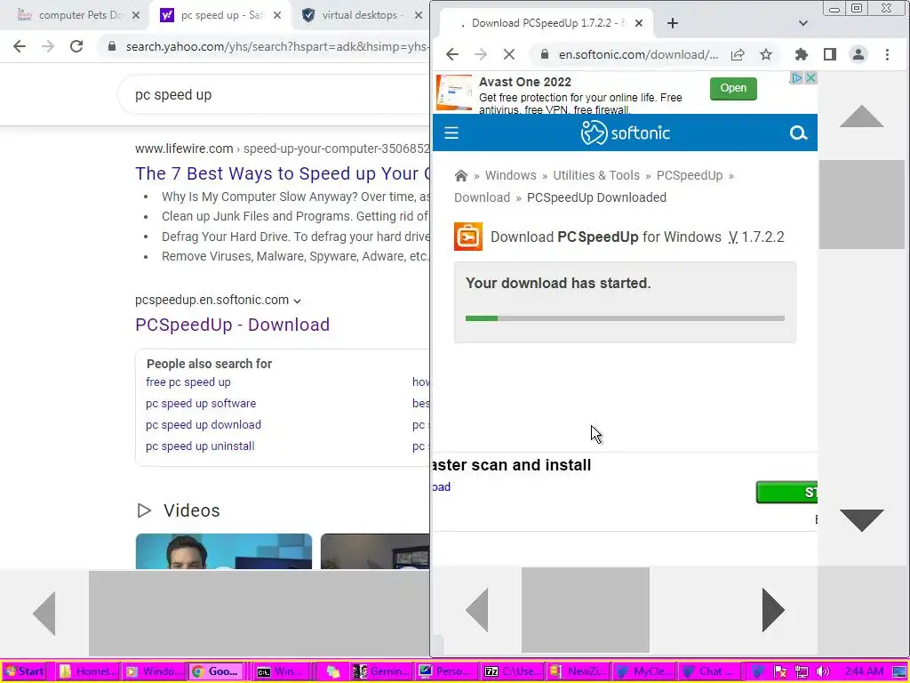Close the 'computer Pets' tab
910x683 pixels.
coord(136,15)
